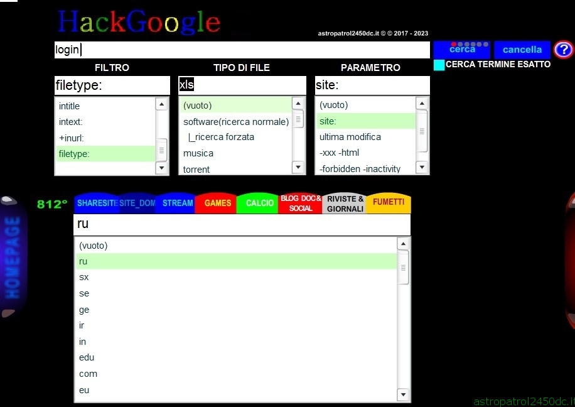Select ru in the domain list

(x=236, y=261)
